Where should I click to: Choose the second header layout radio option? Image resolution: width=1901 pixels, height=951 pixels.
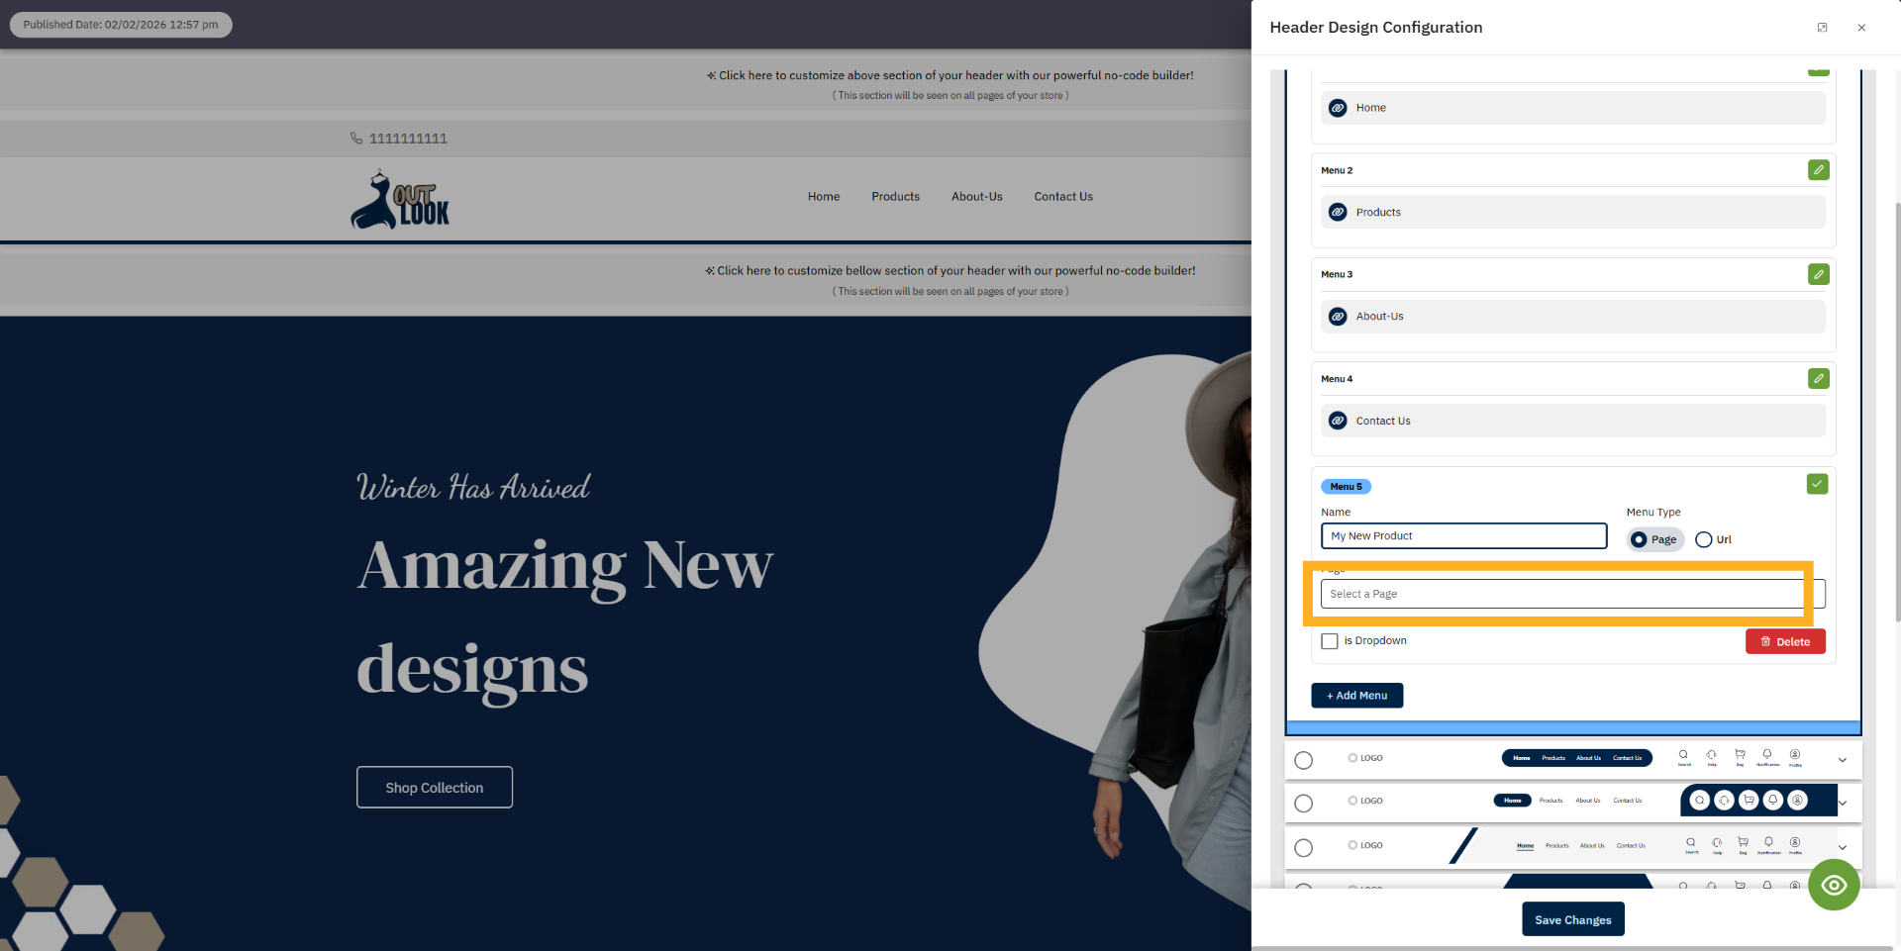[x=1303, y=803]
